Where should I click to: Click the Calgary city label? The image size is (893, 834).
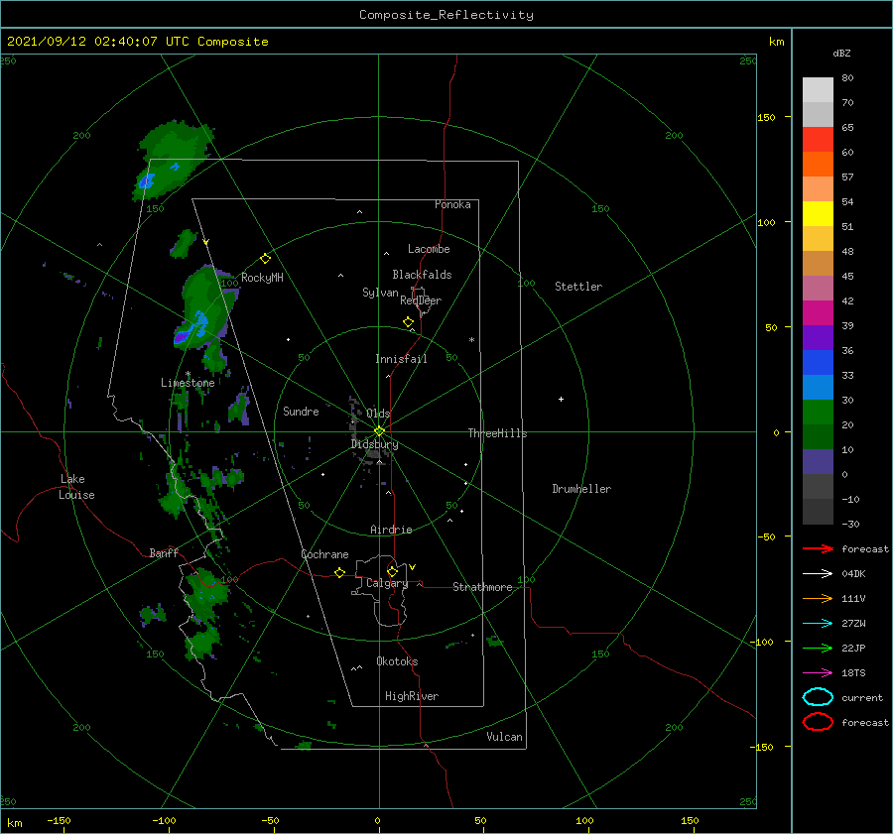click(x=387, y=583)
